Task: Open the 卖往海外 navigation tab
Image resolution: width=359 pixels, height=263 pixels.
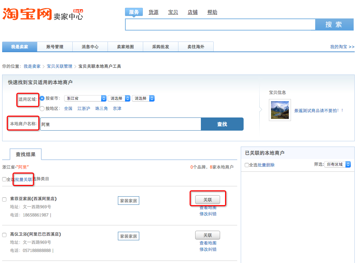Action: tap(196, 47)
